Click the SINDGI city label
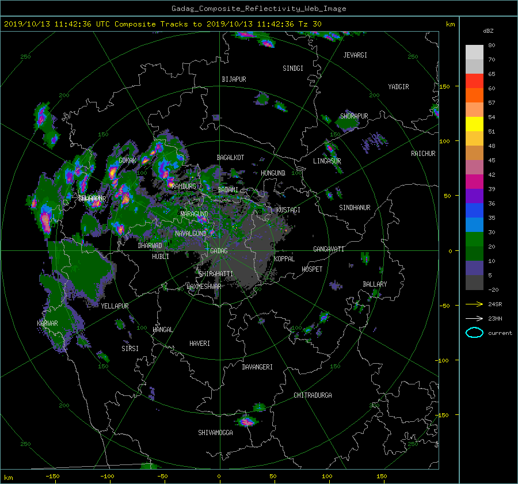This screenshot has width=518, height=484. pyautogui.click(x=293, y=68)
